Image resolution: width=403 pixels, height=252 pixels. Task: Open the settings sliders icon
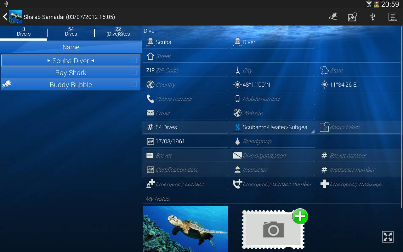click(x=393, y=17)
